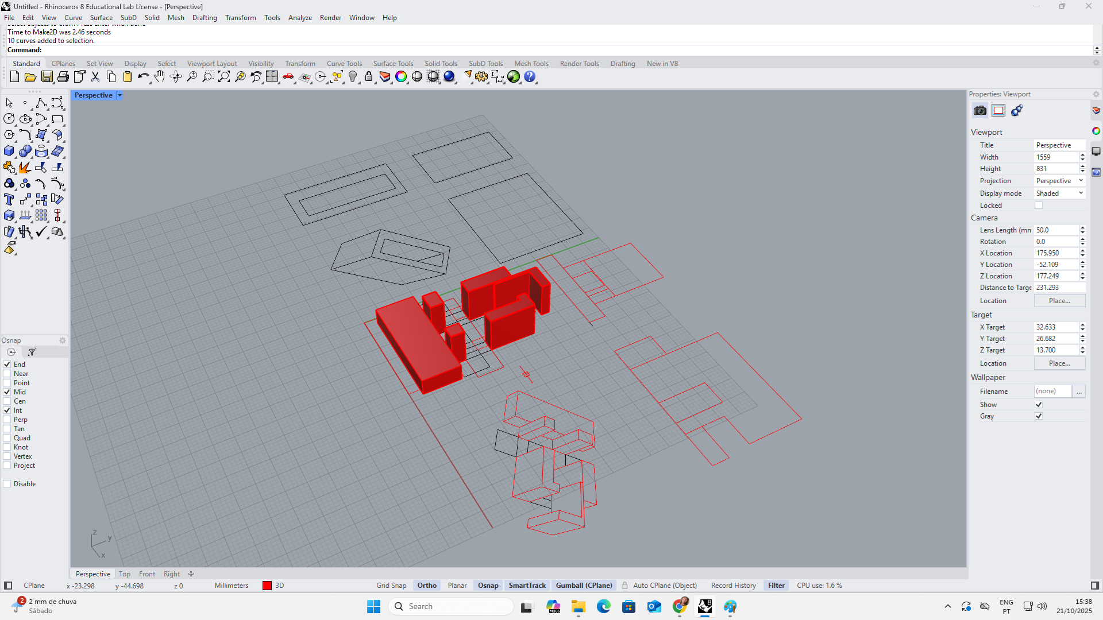This screenshot has height=620, width=1103.
Task: Click the Pan view hand icon
Action: point(160,76)
